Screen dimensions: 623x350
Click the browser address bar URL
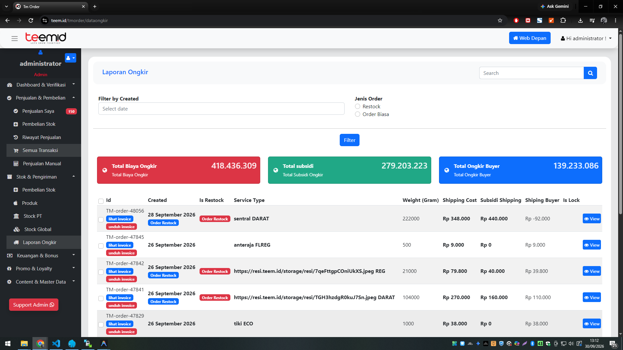click(79, 20)
